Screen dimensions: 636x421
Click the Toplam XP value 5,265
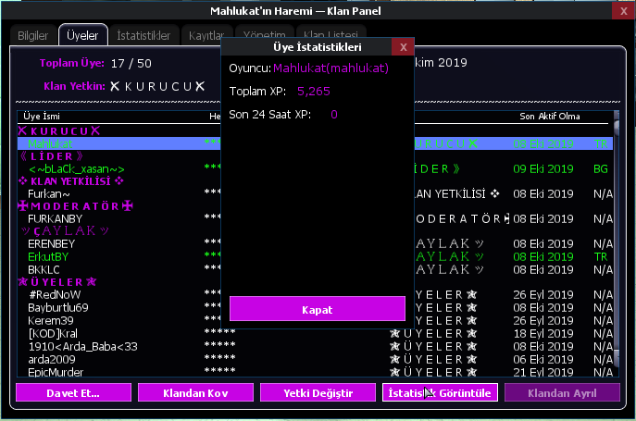click(x=314, y=92)
